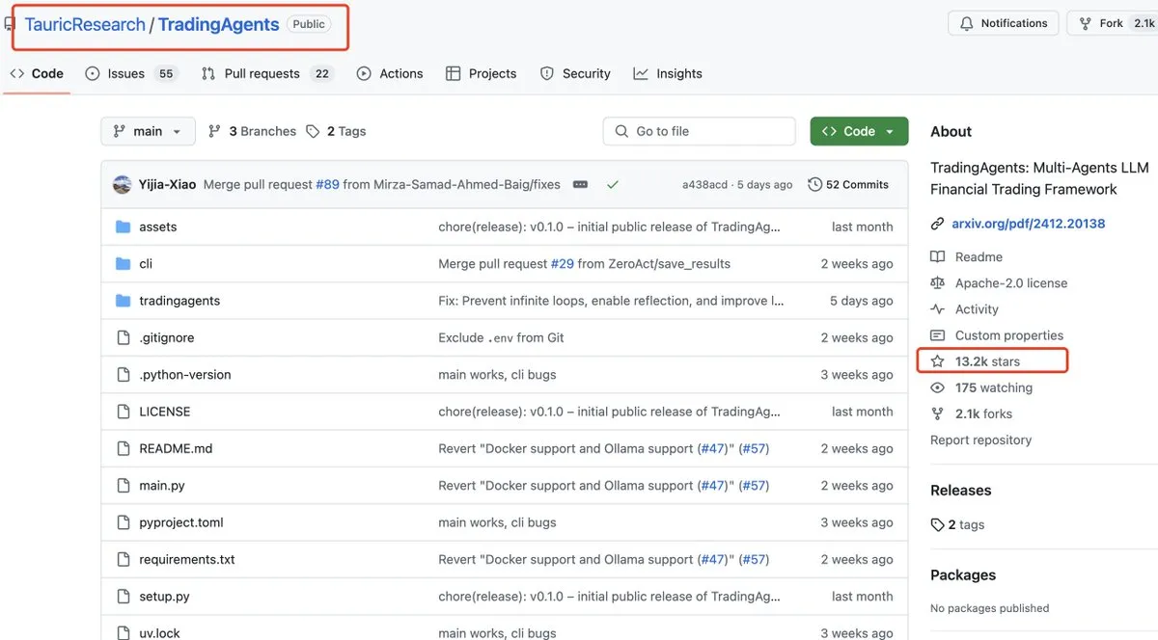Open the Packages heading link
Screen dimensions: 1158x640
pyautogui.click(x=963, y=575)
